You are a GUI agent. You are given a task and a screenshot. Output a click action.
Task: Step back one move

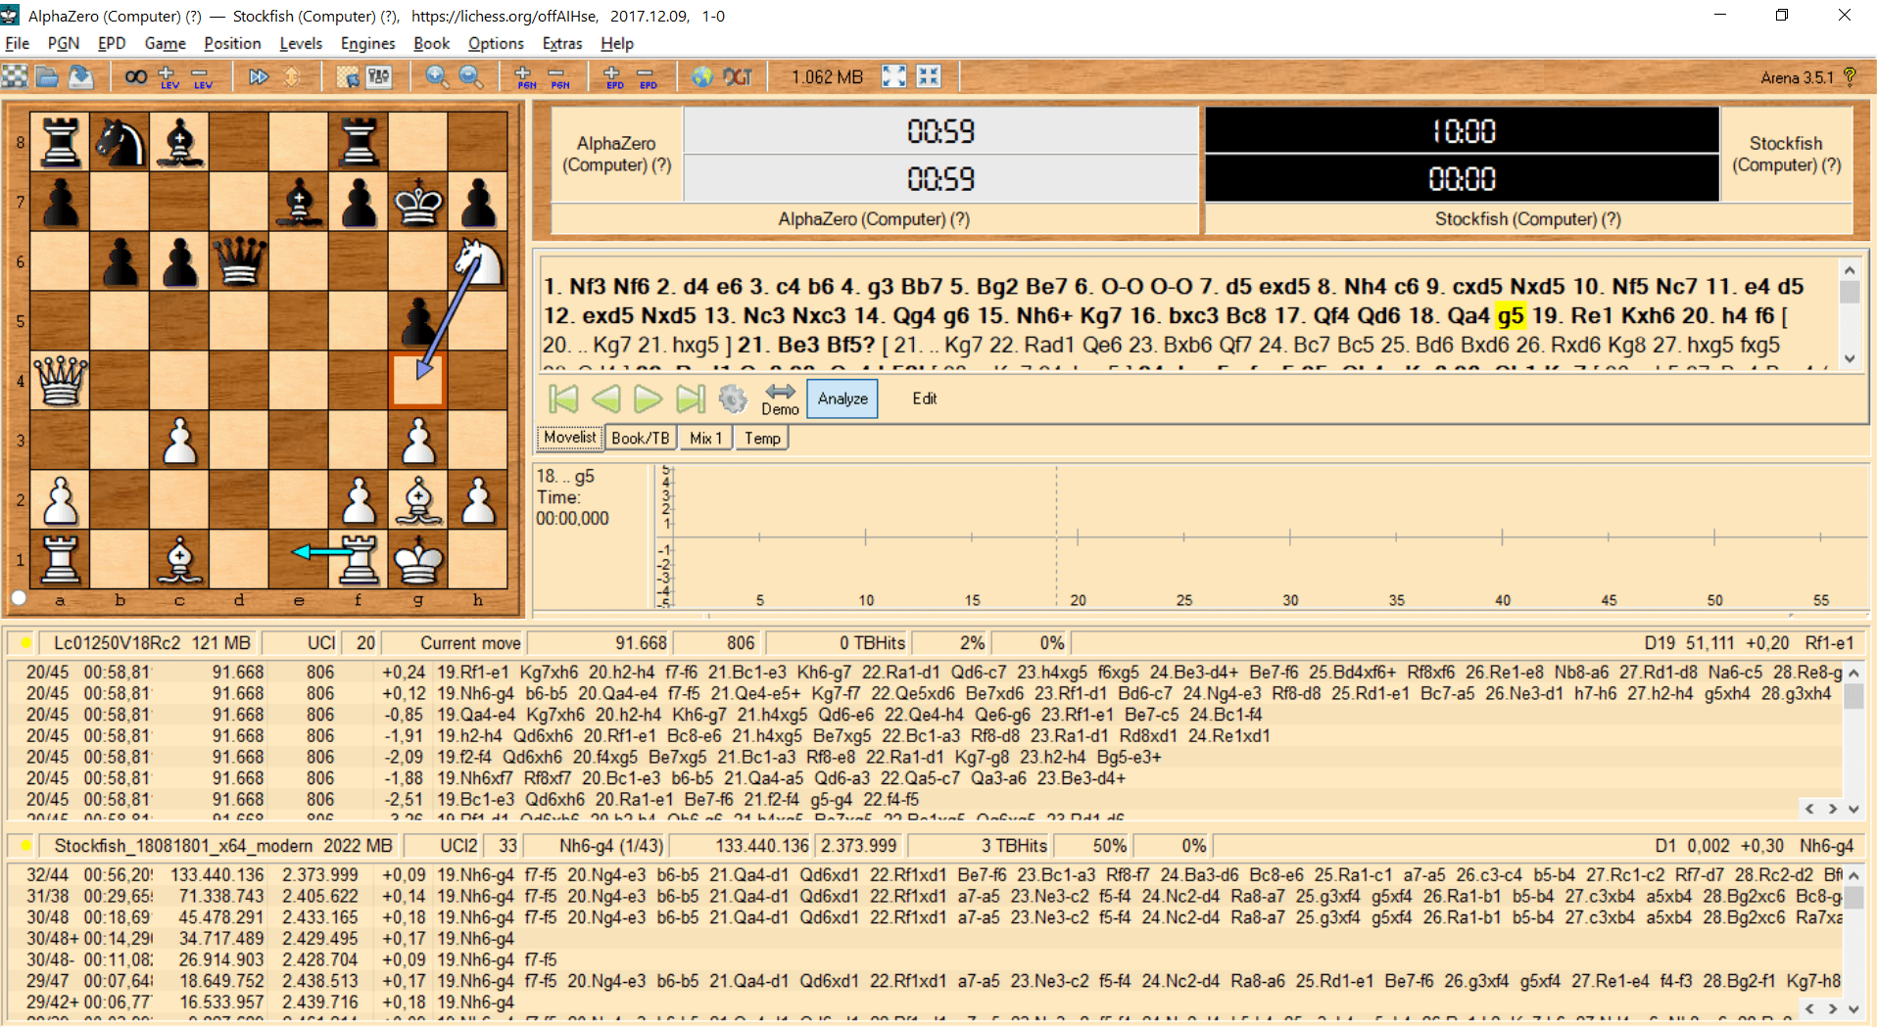606,398
